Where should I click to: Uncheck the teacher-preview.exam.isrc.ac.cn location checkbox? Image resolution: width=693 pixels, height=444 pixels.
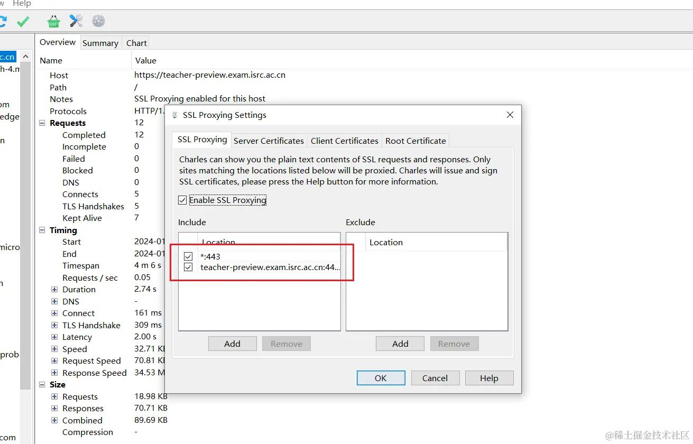188,267
